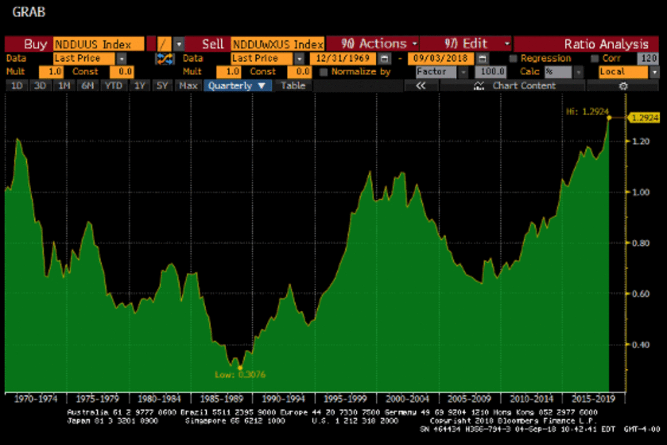Click the Chart Content icon button
The width and height of the screenshot is (667, 445).
tap(477, 86)
